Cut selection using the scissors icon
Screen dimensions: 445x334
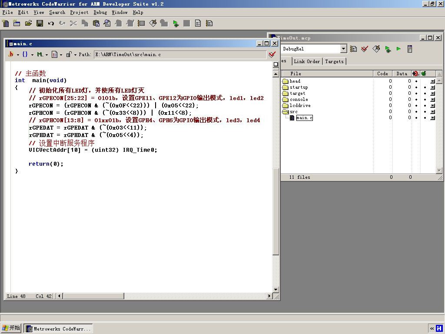[73, 23]
